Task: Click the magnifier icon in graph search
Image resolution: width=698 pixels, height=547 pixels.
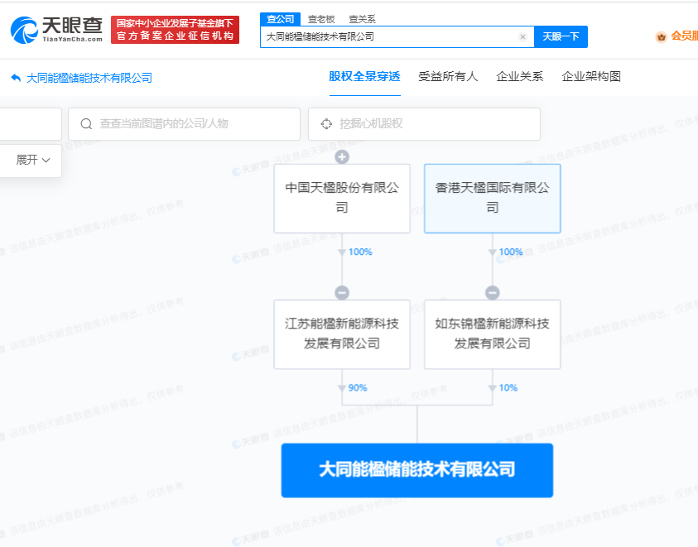Action: click(x=86, y=124)
